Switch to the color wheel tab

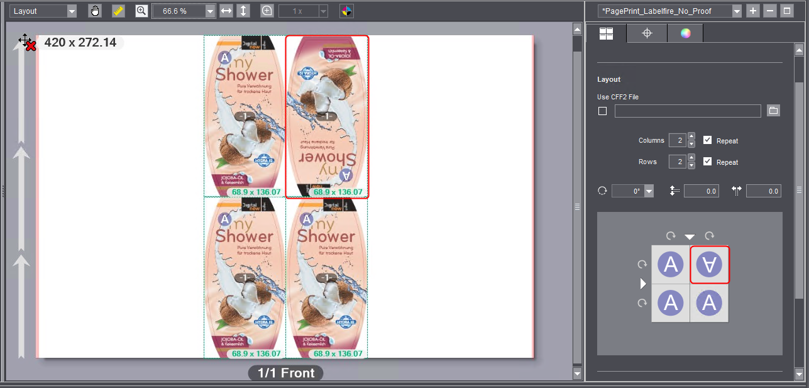pyautogui.click(x=685, y=33)
